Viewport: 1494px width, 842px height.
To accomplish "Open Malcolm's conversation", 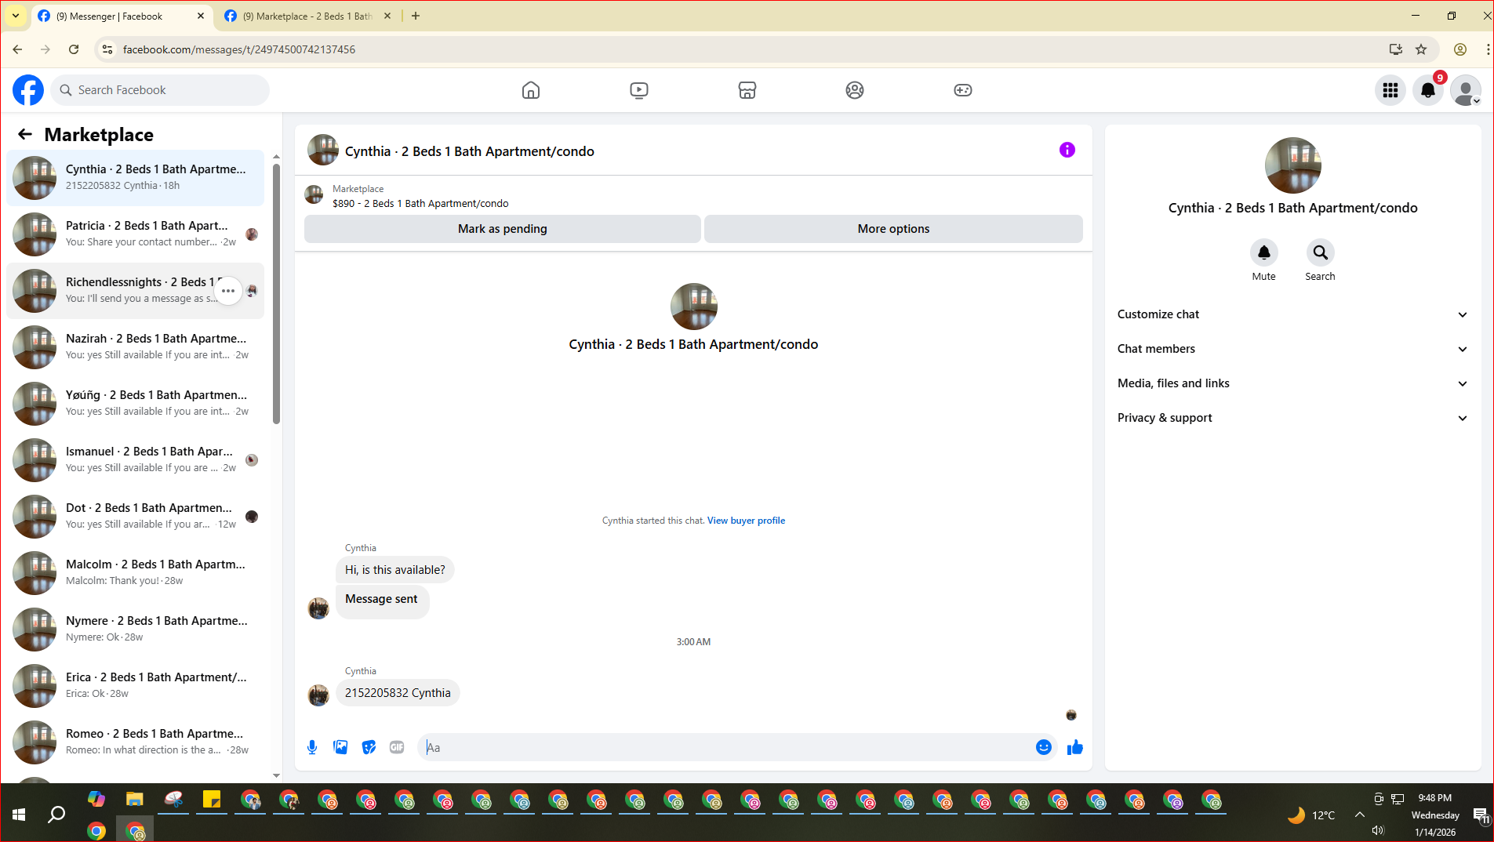I will 136,573.
